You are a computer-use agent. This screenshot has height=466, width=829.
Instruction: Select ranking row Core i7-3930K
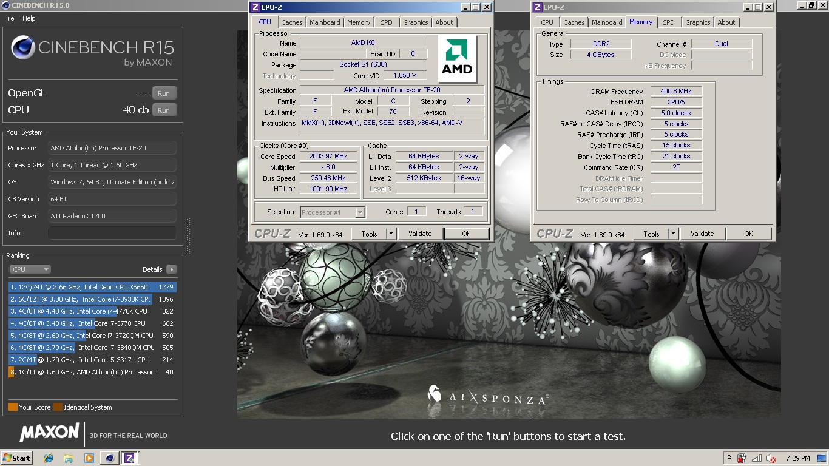92,299
